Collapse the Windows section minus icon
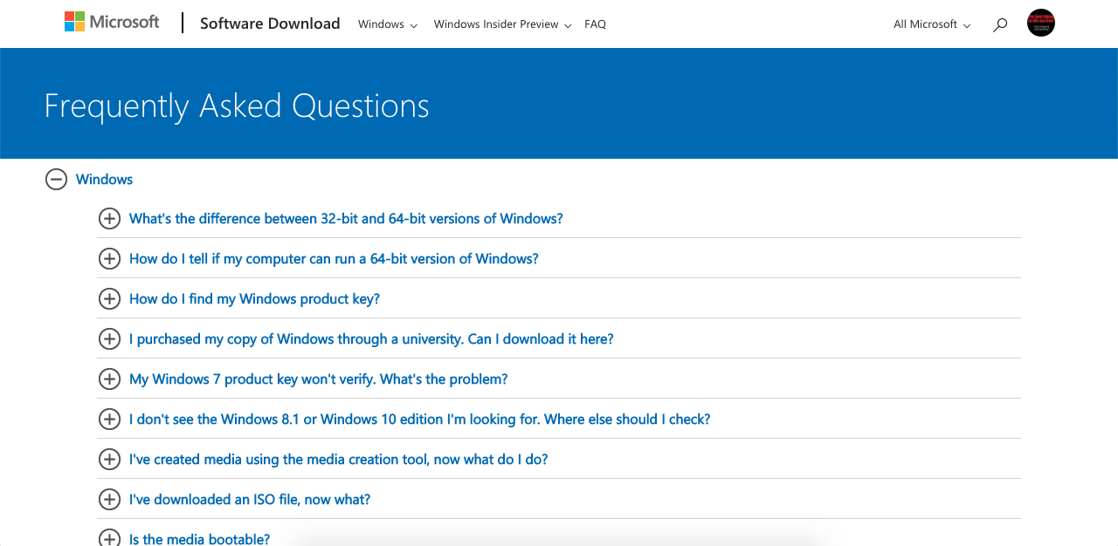This screenshot has height=546, width=1118. pyautogui.click(x=56, y=180)
